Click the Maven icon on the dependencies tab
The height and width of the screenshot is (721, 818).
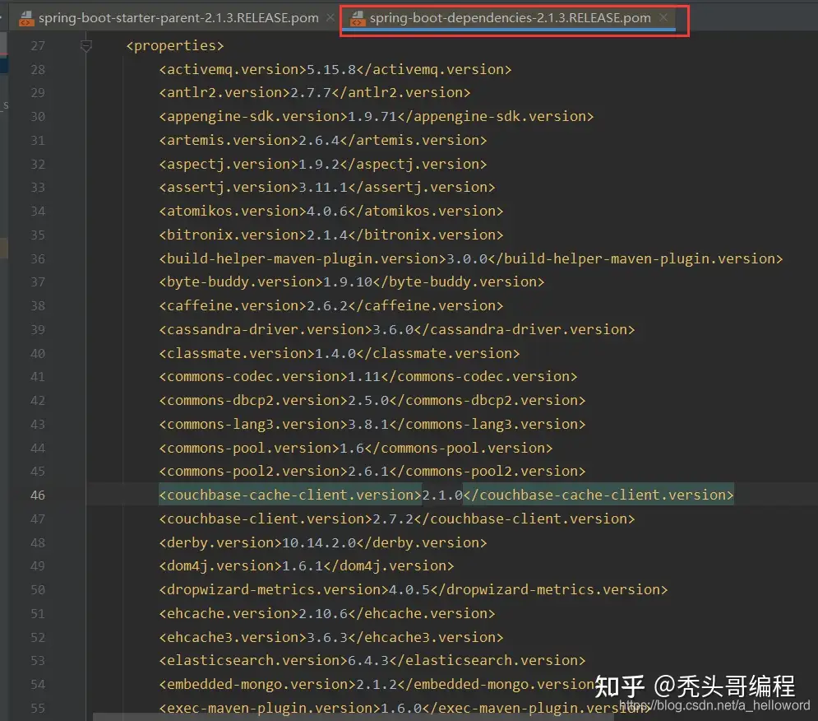coord(358,16)
